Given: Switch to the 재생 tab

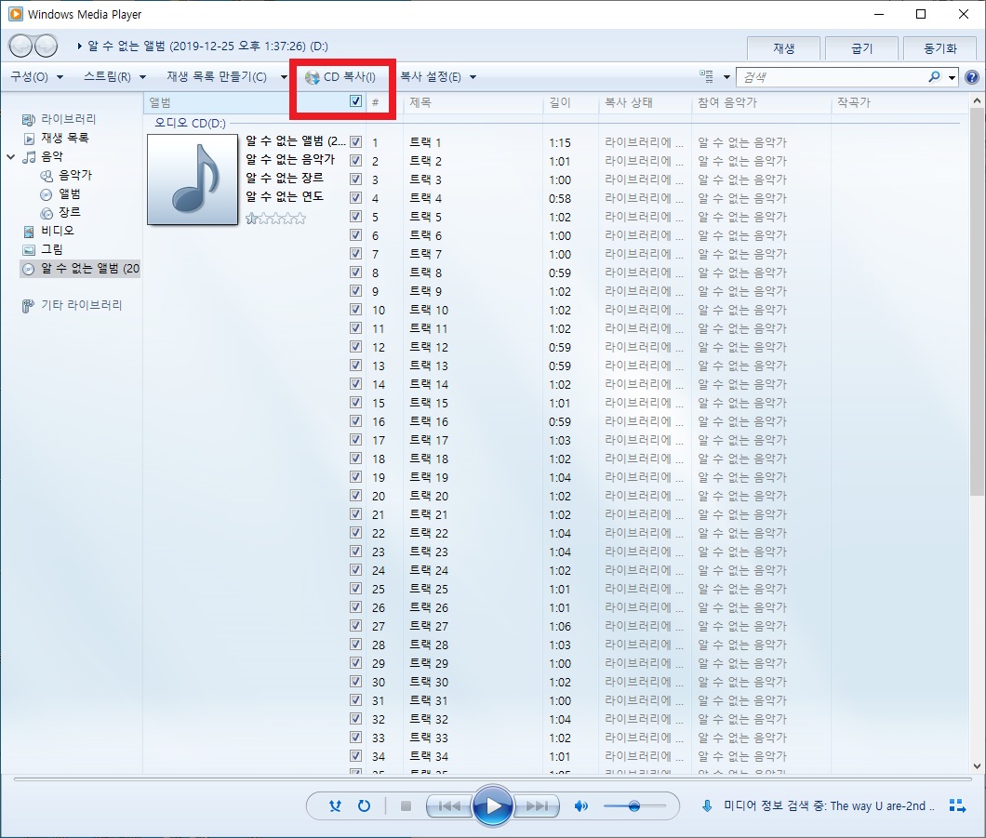Looking at the screenshot, I should coord(783,48).
